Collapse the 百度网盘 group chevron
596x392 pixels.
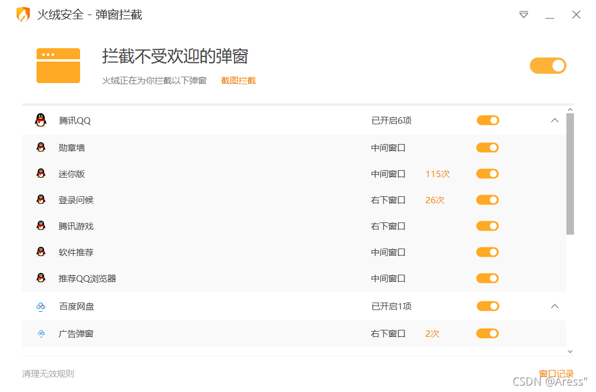click(555, 306)
